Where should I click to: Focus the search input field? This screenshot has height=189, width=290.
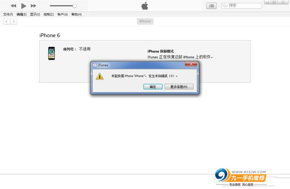(242, 6)
